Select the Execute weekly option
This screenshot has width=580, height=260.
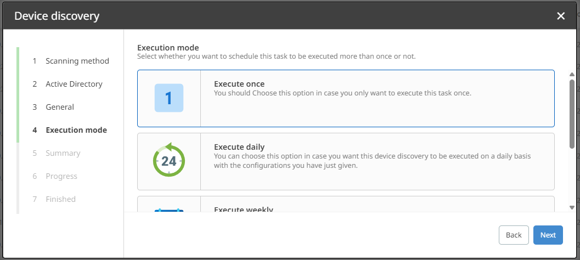click(x=346, y=204)
